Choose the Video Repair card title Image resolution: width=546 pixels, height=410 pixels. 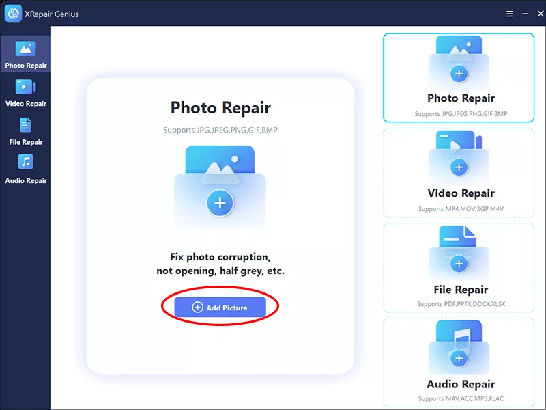[x=461, y=193]
